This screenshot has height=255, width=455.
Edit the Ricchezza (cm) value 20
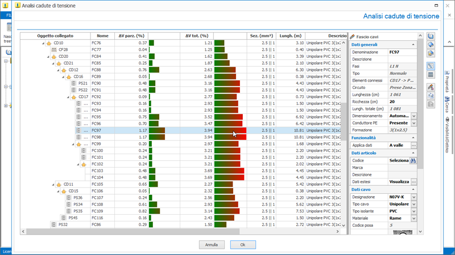tap(403, 102)
